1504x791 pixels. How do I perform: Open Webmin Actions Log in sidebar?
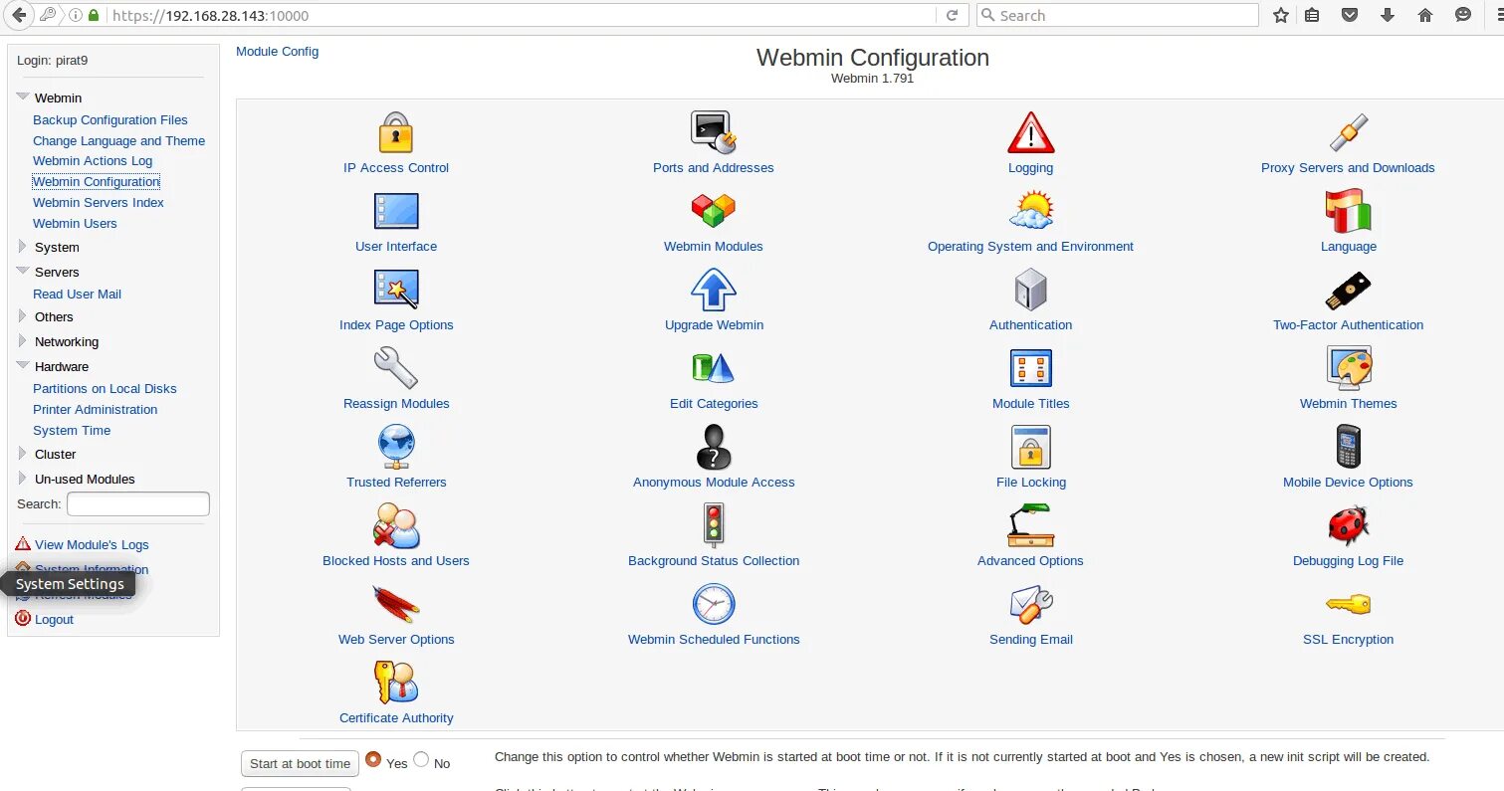tap(93, 160)
